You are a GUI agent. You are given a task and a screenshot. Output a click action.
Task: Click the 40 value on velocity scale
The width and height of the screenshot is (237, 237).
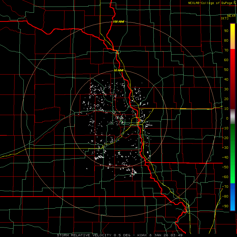point(226,80)
